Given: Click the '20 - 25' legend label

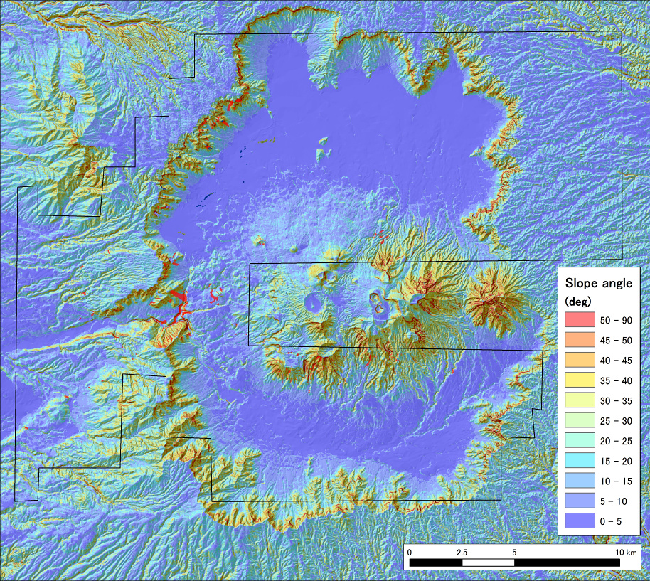Looking at the screenshot, I should (x=616, y=441).
